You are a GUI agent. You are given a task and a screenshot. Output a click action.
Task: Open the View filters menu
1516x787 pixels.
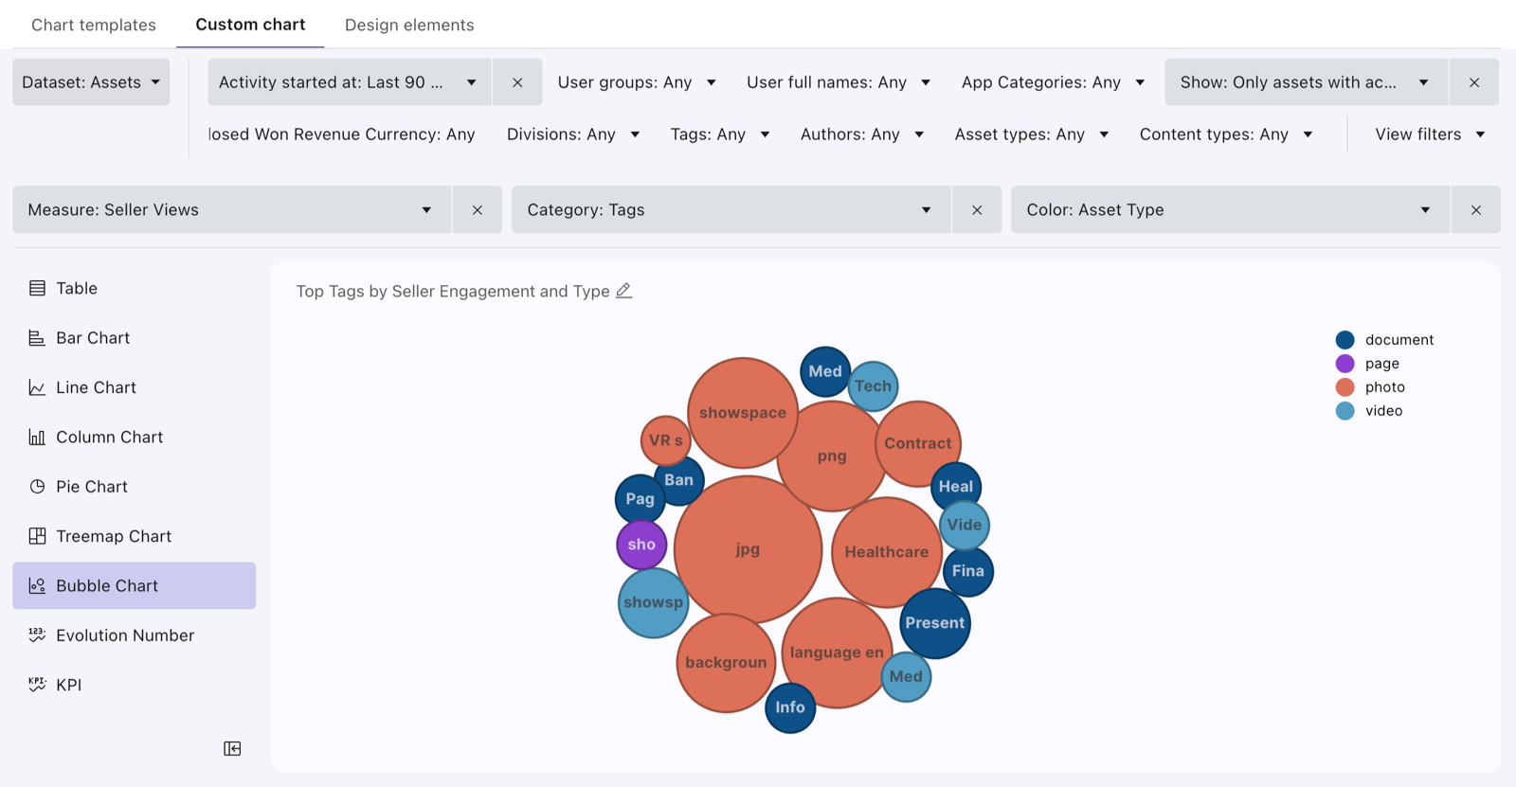tap(1430, 134)
